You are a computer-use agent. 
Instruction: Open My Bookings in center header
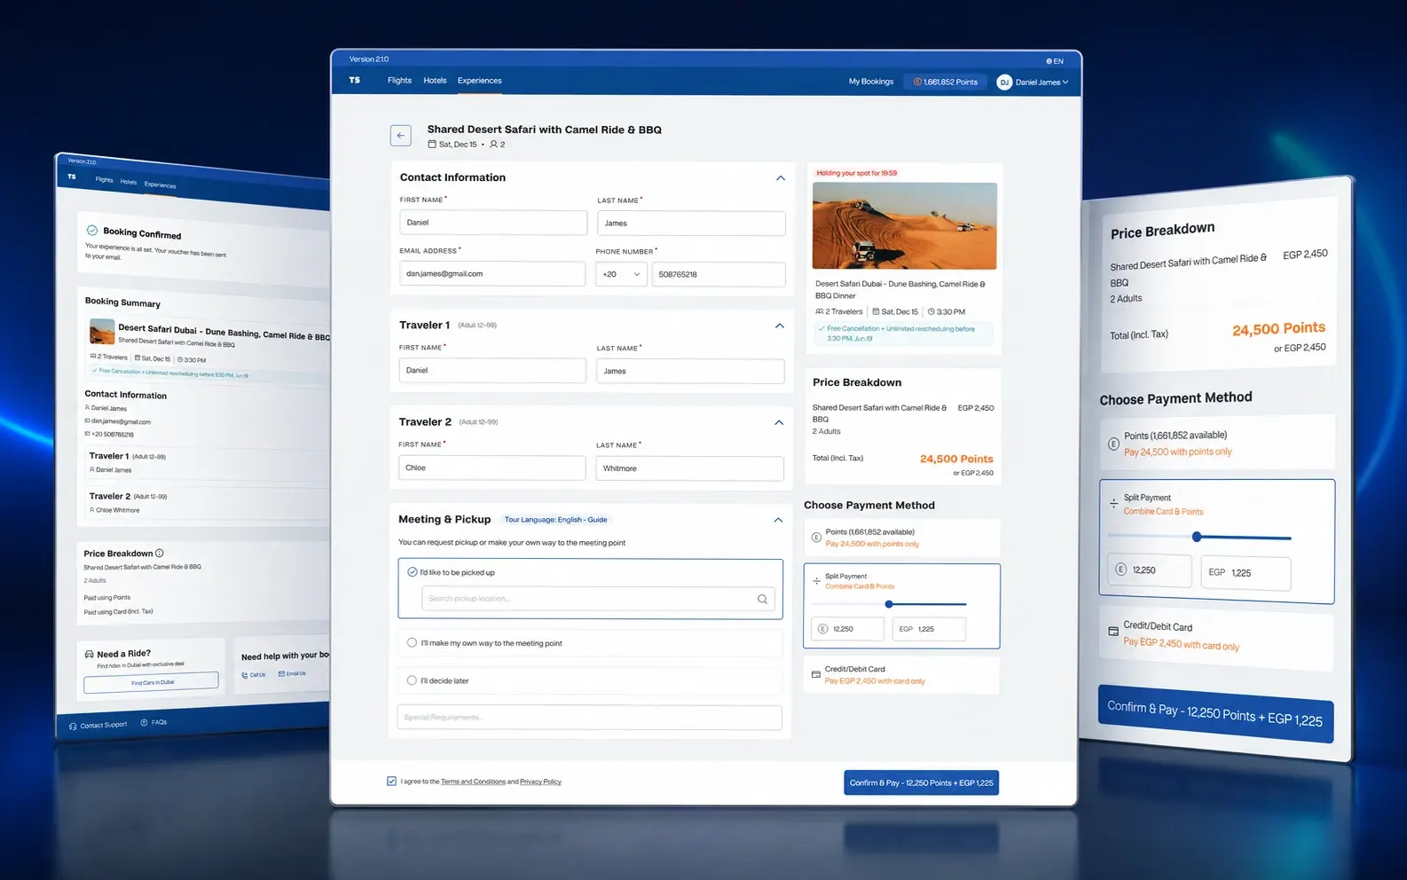[x=871, y=82]
